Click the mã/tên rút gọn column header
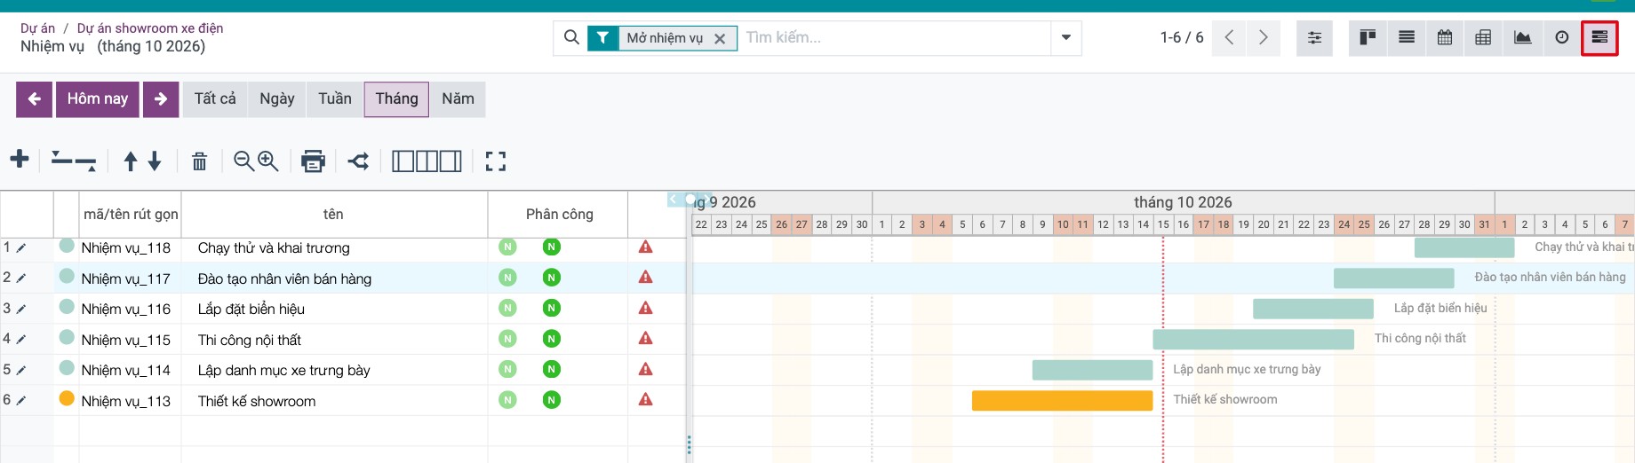The width and height of the screenshot is (1635, 463). (x=131, y=214)
